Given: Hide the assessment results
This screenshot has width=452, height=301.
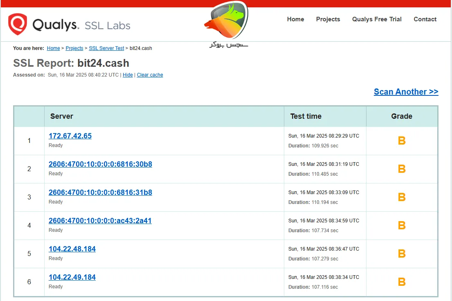Looking at the screenshot, I should [x=128, y=75].
